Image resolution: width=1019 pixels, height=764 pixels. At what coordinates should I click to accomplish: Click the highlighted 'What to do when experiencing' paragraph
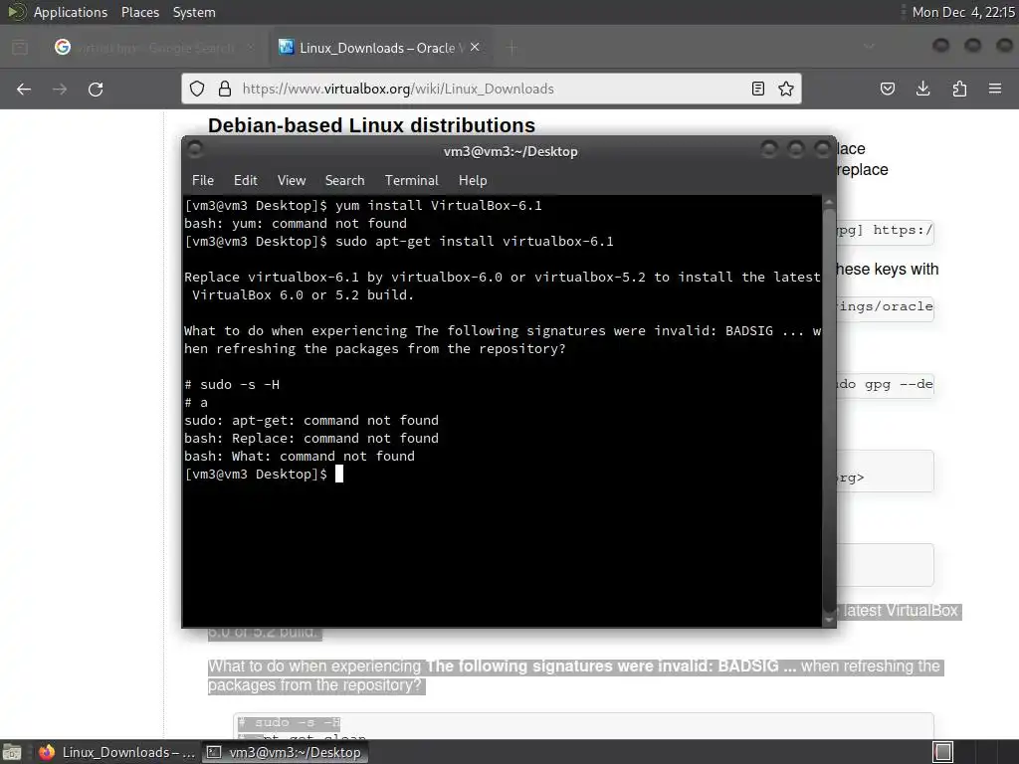(574, 675)
